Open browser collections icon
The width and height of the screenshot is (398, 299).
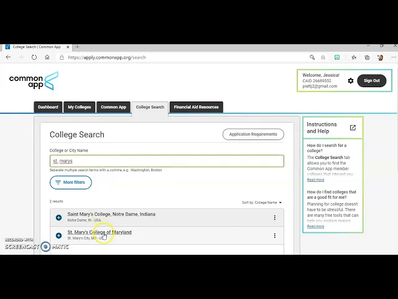coord(367,57)
